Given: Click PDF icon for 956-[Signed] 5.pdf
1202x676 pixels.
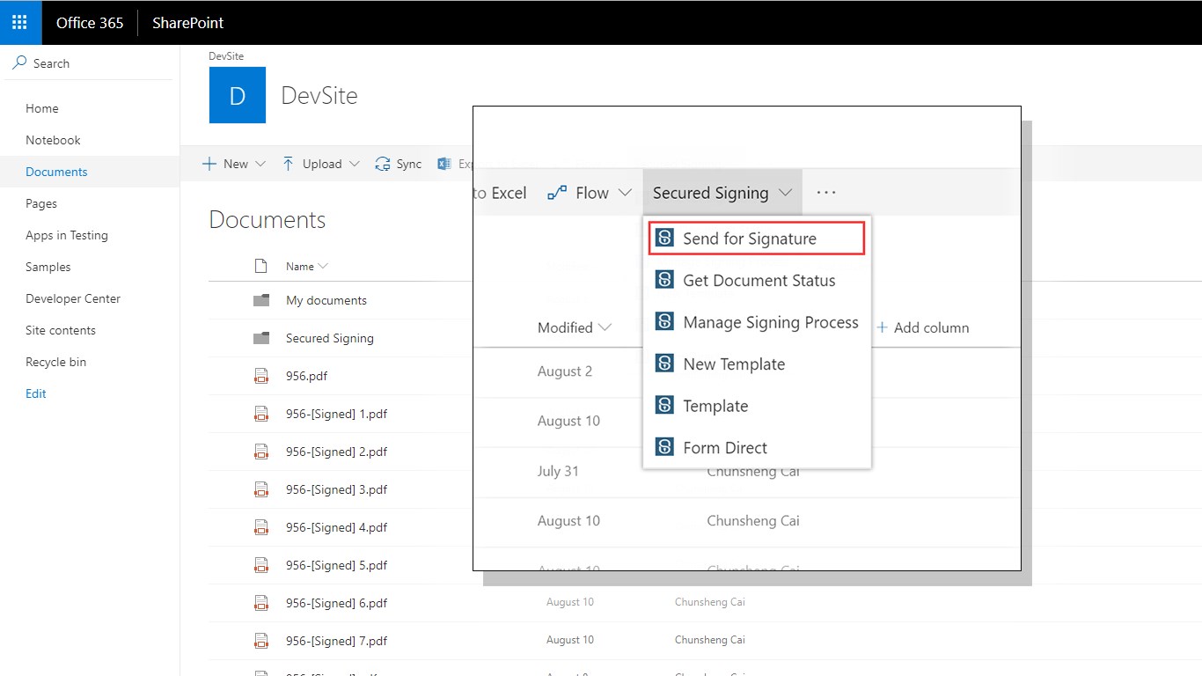Looking at the screenshot, I should 261,565.
